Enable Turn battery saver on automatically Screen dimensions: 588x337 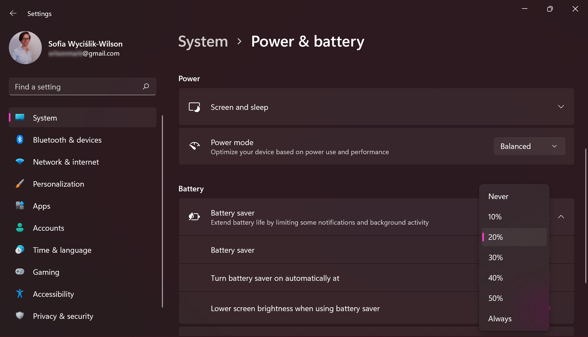pos(496,237)
